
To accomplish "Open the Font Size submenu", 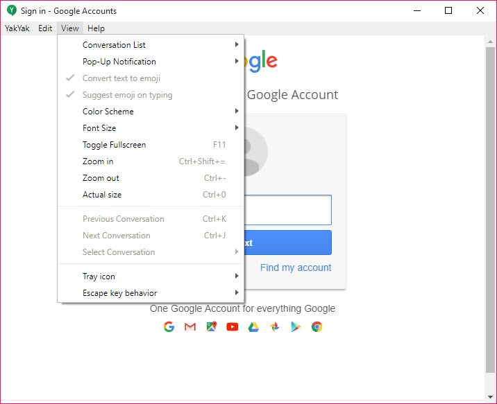I will [151, 128].
